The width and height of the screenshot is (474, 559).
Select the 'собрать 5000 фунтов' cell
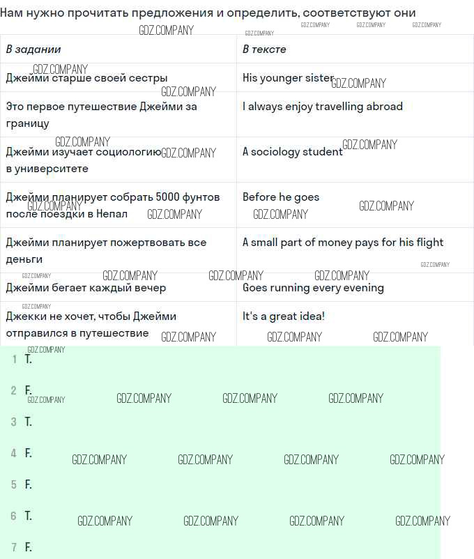(112, 205)
